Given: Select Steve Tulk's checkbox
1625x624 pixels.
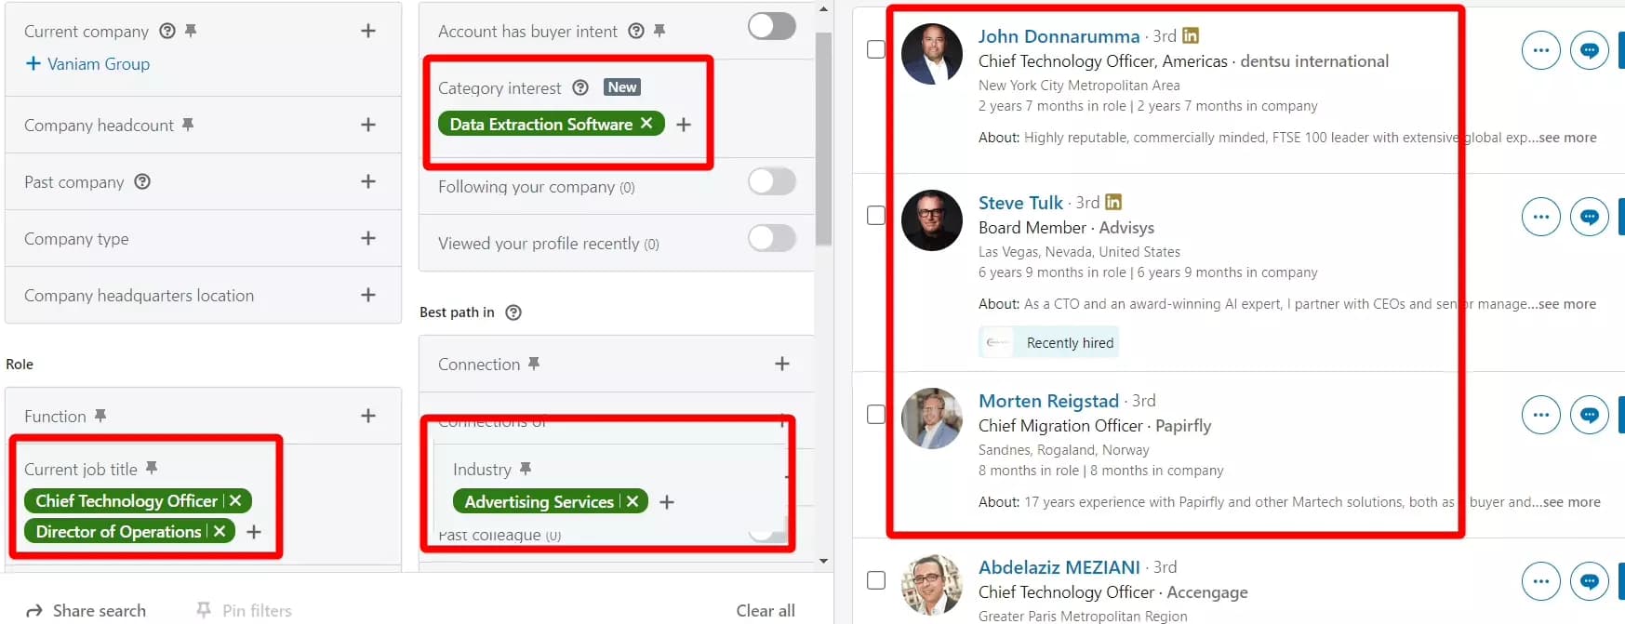Looking at the screenshot, I should pos(876,215).
